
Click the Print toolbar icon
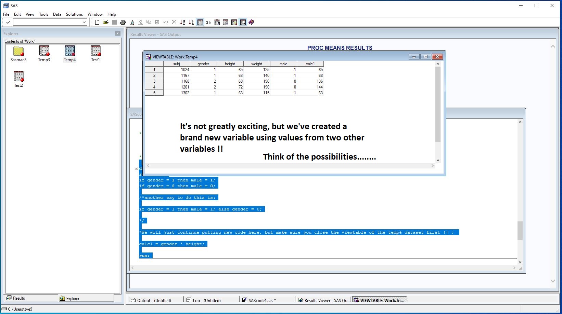(x=123, y=22)
